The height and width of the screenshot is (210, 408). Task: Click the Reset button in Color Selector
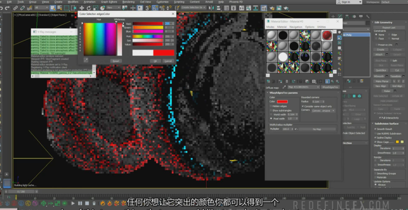(115, 61)
